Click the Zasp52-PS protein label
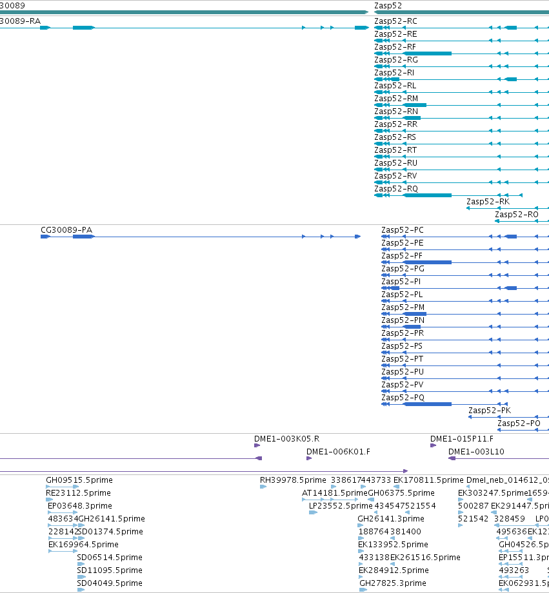The image size is (549, 593). 402,345
